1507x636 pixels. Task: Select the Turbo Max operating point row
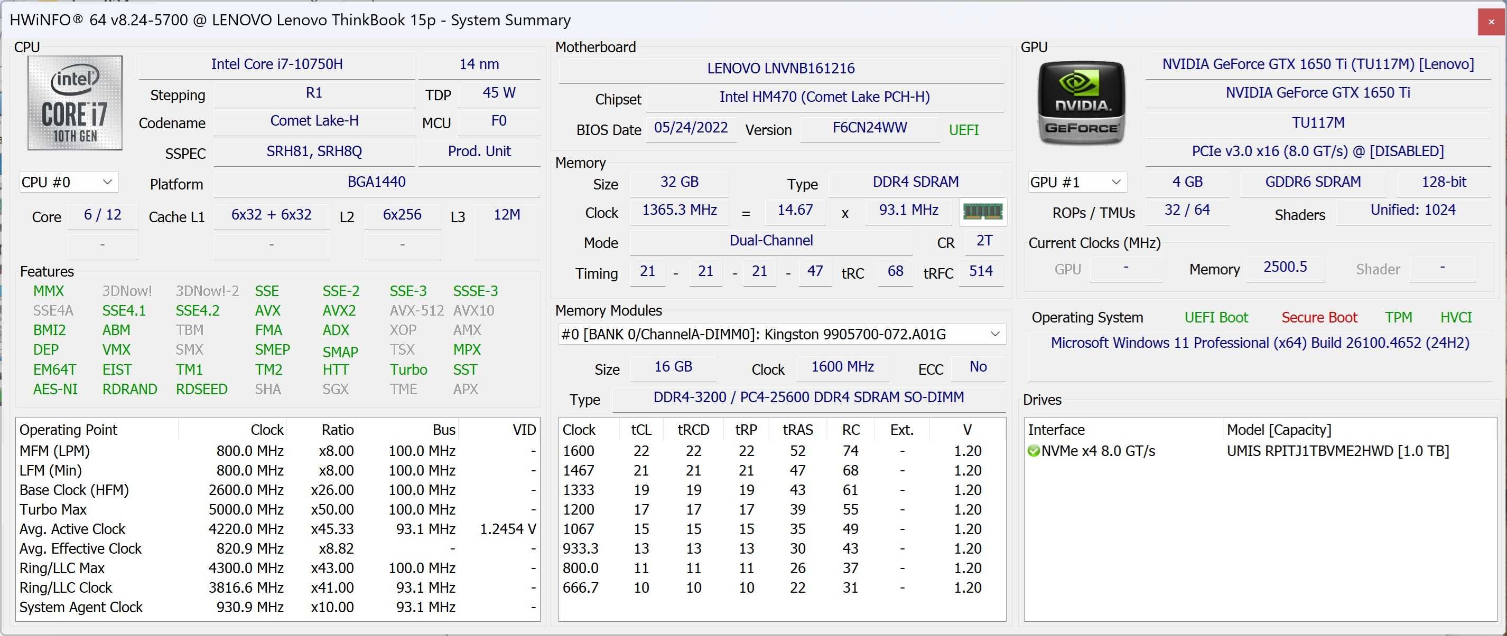tap(277, 510)
